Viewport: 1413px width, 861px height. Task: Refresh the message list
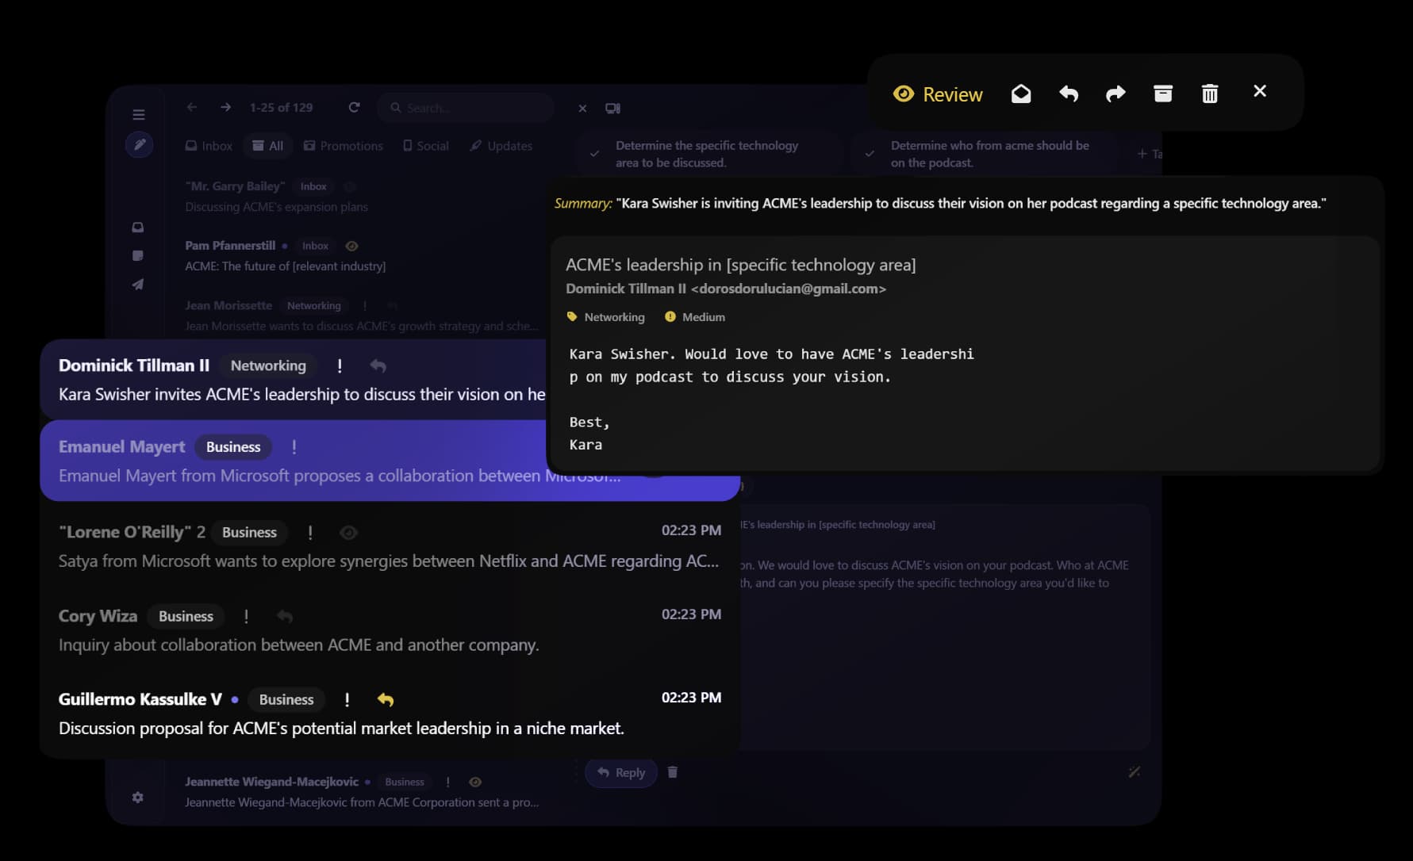(354, 106)
